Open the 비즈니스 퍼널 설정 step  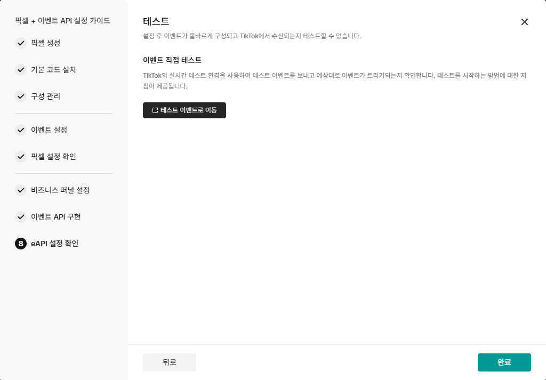tap(61, 190)
